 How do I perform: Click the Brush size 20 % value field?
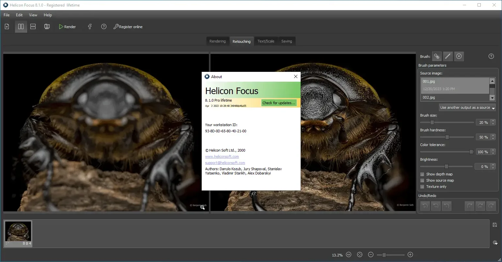point(483,123)
